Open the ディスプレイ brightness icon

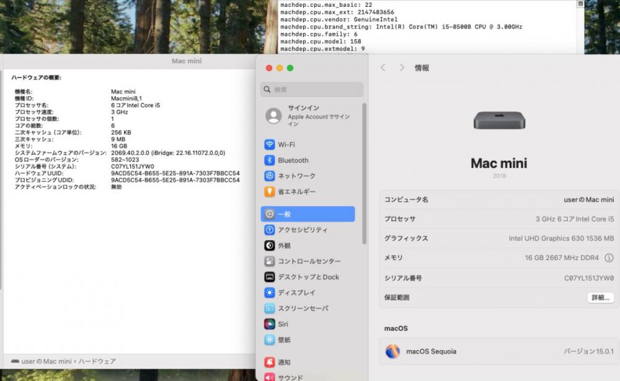[269, 292]
